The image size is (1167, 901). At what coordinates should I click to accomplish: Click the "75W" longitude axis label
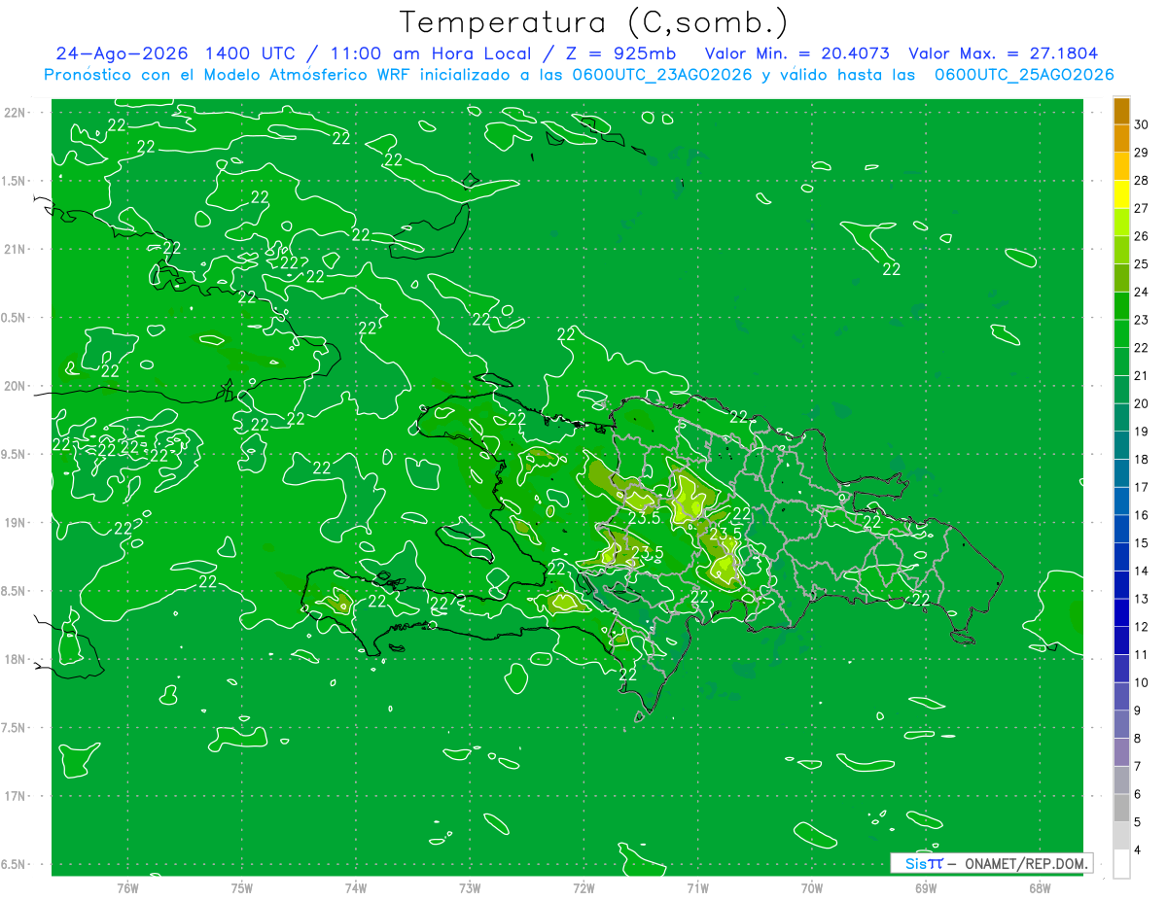coord(241,887)
